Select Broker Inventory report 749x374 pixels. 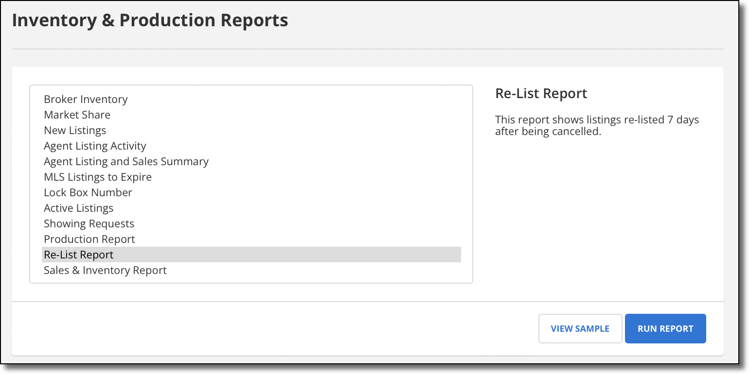pyautogui.click(x=251, y=99)
